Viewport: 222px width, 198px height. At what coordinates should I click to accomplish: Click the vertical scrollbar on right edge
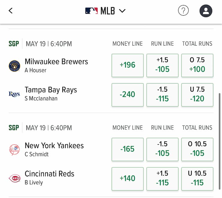pyautogui.click(x=220, y=141)
